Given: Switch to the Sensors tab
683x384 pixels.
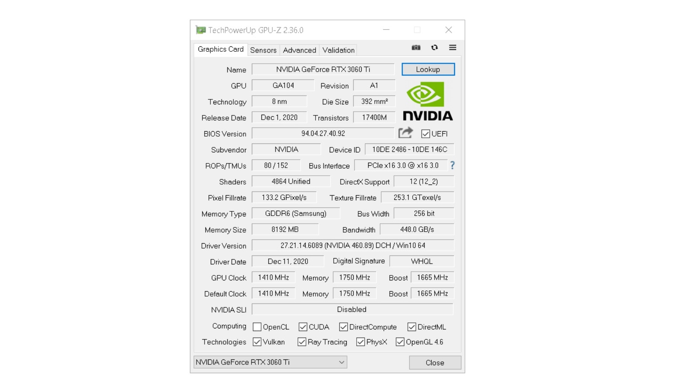Looking at the screenshot, I should tap(263, 50).
